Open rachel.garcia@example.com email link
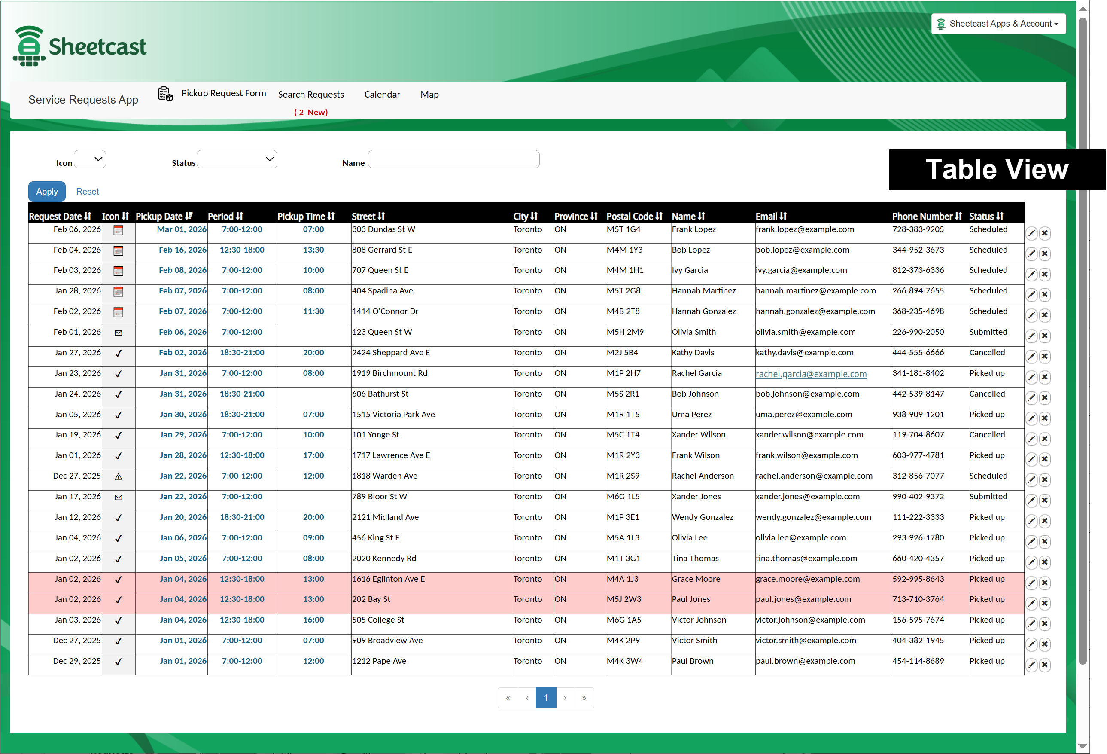This screenshot has height=754, width=1107. 811,374
